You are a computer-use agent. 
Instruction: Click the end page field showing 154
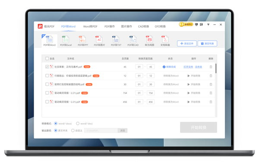tap(151, 93)
